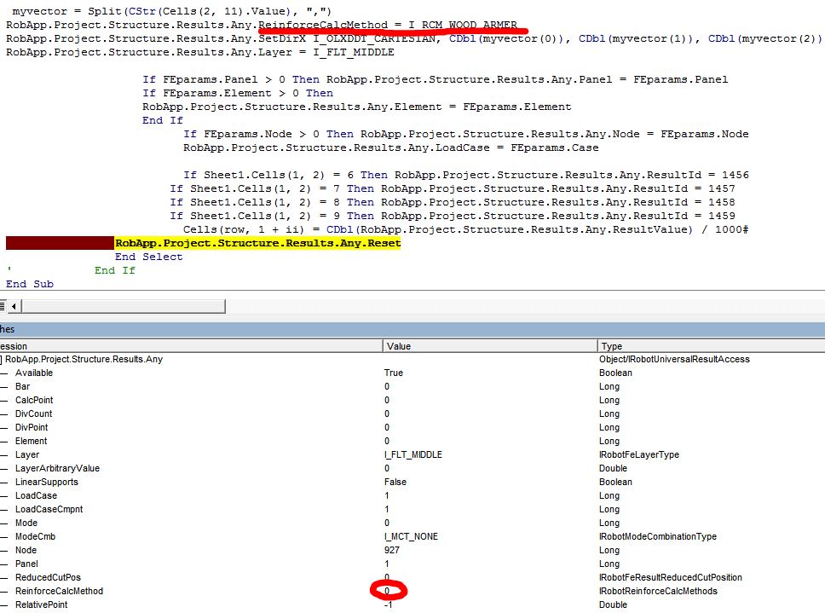Click the horizontal scrollbar thumb in code pane
825x613 pixels.
(123, 306)
